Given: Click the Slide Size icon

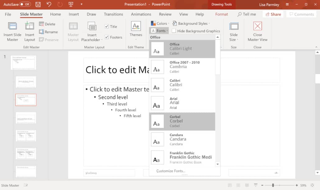Looking at the screenshot, I should [x=233, y=31].
